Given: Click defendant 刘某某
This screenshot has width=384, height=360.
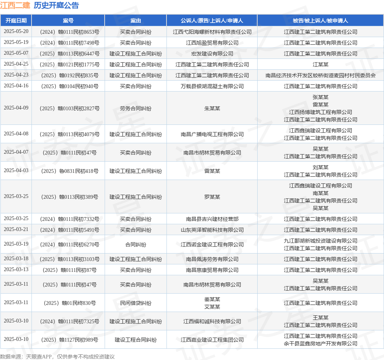Looking at the screenshot, I should pos(320,168).
